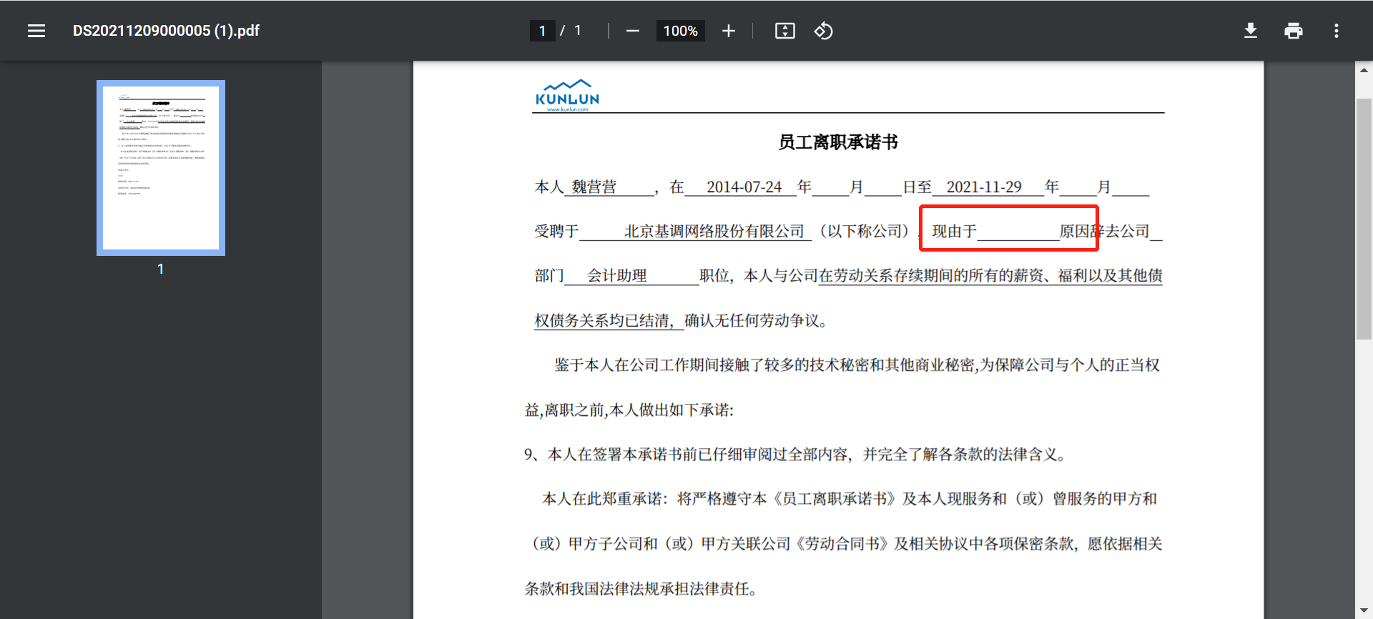
Task: Click the file name DS20211209000005 (1).pdf
Action: pos(166,31)
